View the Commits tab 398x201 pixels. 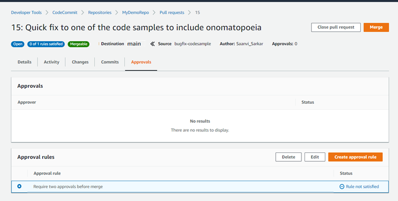109,62
